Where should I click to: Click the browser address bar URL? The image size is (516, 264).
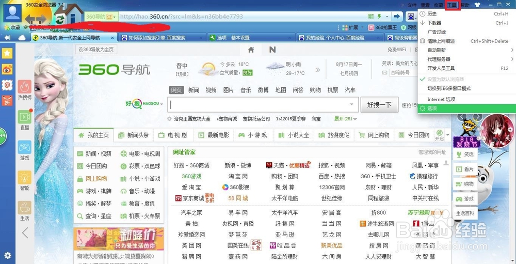(x=181, y=17)
